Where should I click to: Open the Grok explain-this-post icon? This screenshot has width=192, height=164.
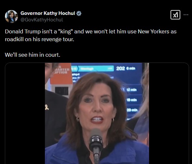point(175,15)
